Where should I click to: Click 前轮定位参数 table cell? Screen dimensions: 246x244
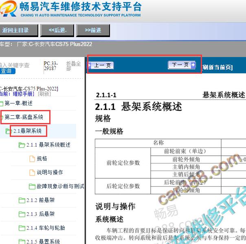pyautogui.click(x=123, y=163)
